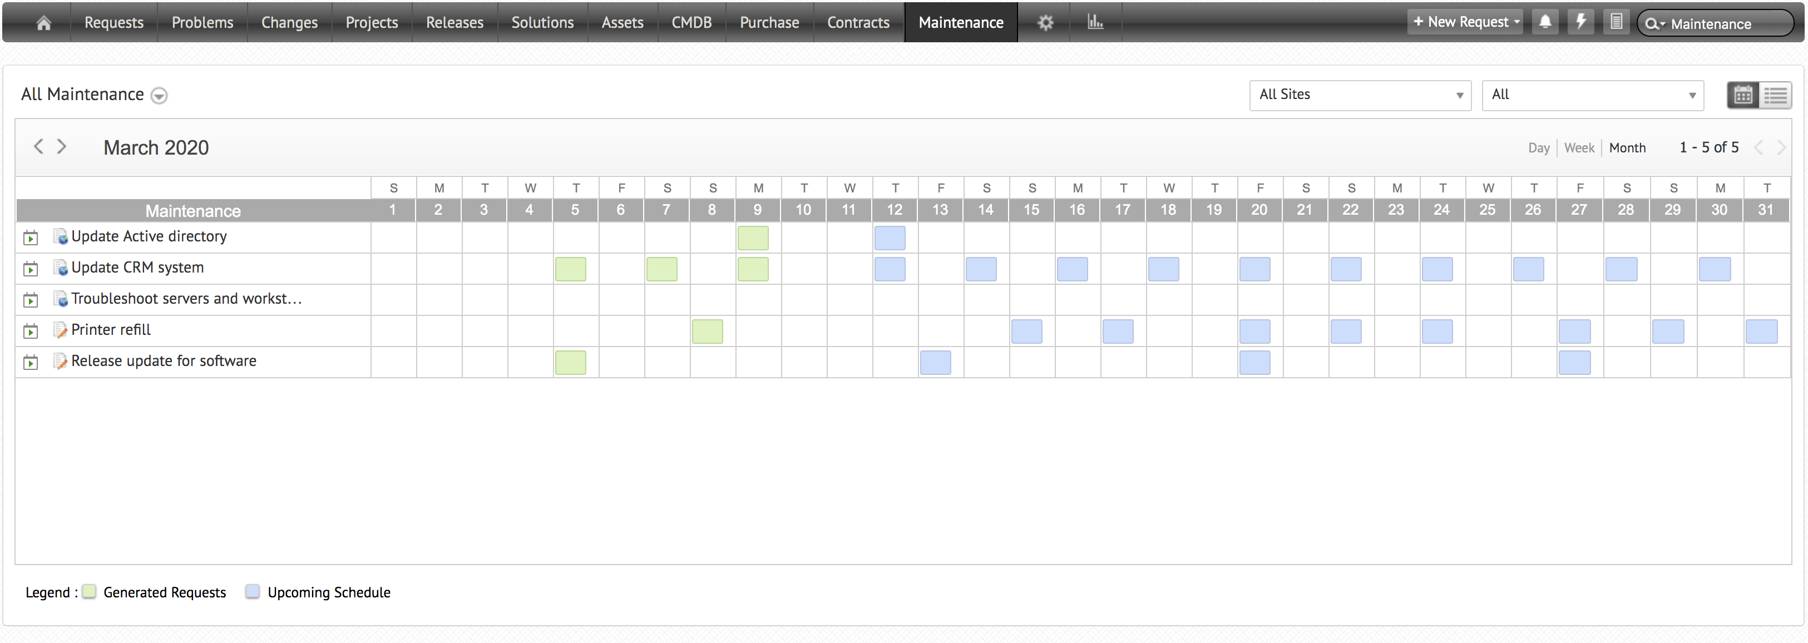This screenshot has width=1808, height=643.
Task: Open the notes document icon in header
Action: [1616, 22]
